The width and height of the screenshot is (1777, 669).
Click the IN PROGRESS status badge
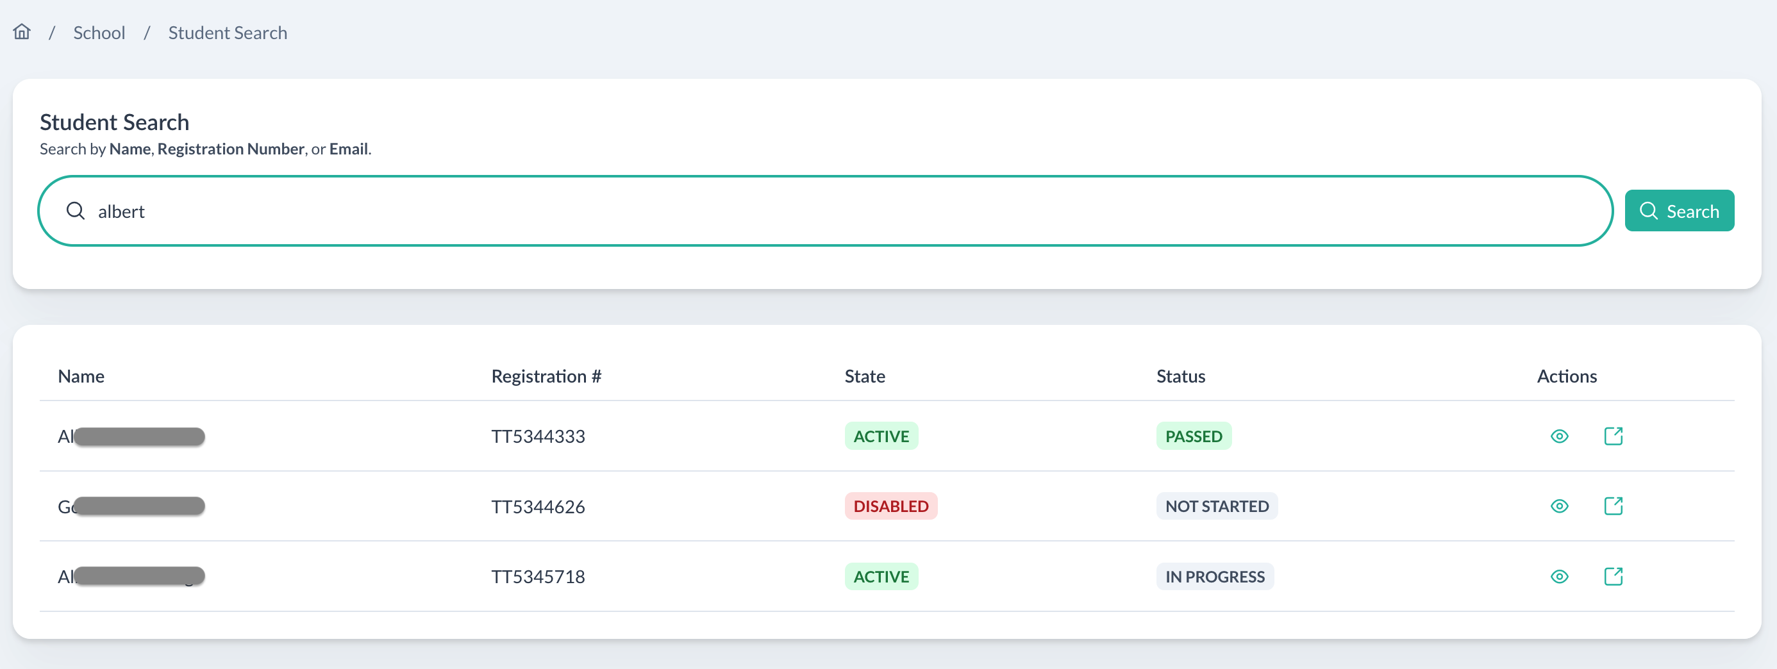[1215, 577]
